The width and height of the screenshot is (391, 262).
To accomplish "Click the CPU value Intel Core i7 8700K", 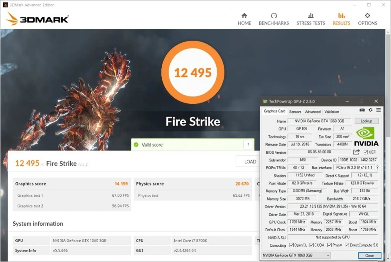I will [191, 240].
